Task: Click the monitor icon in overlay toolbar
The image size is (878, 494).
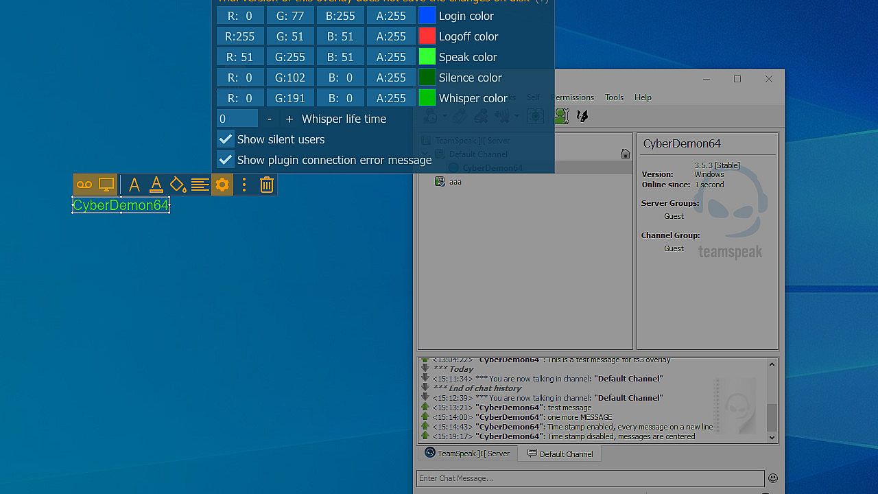Action: [106, 185]
